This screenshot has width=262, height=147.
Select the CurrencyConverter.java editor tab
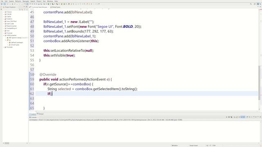click(39, 7)
